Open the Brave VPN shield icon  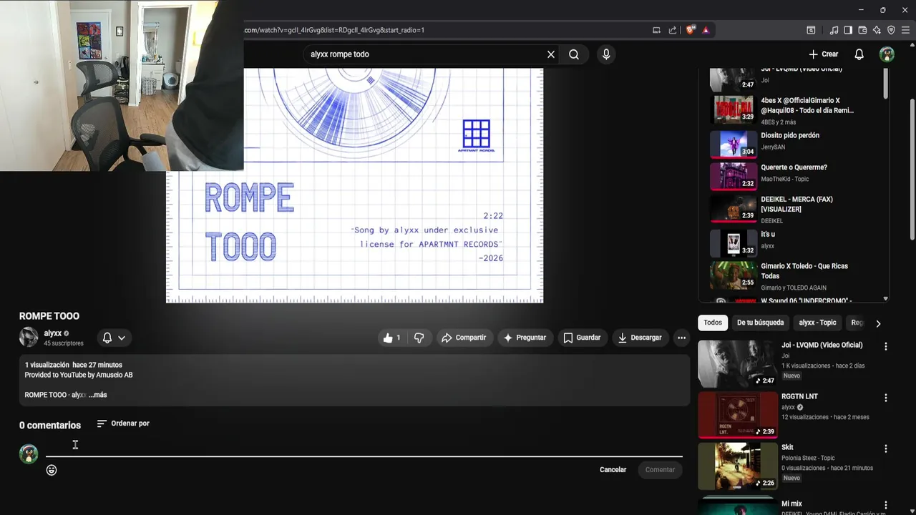(891, 30)
